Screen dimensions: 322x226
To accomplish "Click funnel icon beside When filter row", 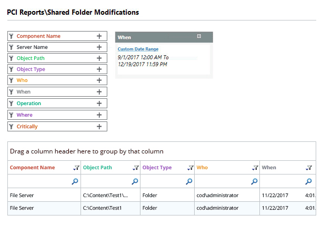I will pyautogui.click(x=12, y=92).
